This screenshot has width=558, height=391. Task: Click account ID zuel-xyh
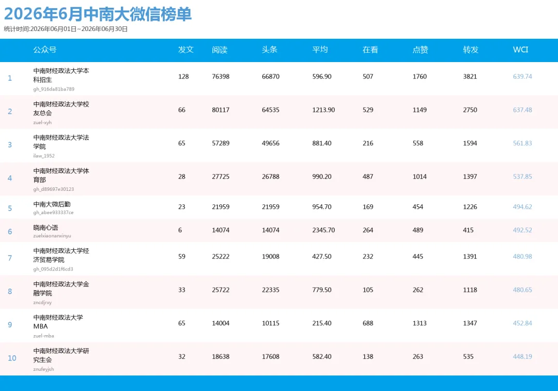point(42,123)
